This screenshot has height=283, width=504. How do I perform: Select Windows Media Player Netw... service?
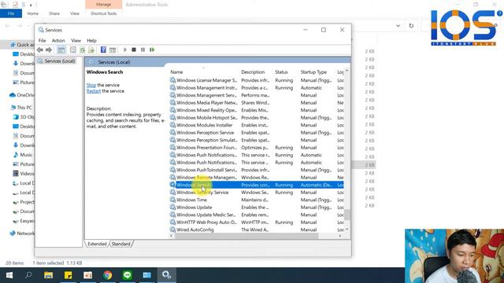pyautogui.click(x=257, y=103)
